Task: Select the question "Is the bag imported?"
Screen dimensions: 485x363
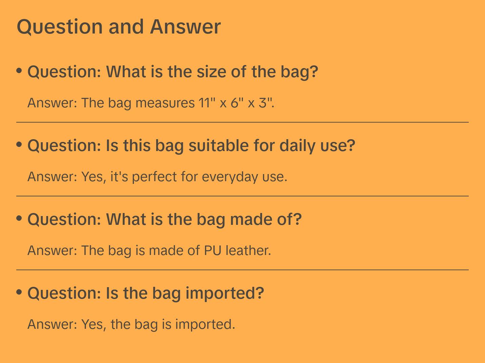Action: click(x=146, y=293)
